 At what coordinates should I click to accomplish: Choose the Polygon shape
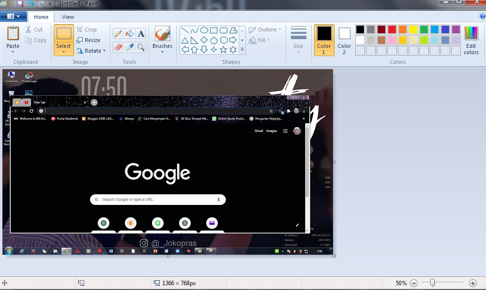233,30
